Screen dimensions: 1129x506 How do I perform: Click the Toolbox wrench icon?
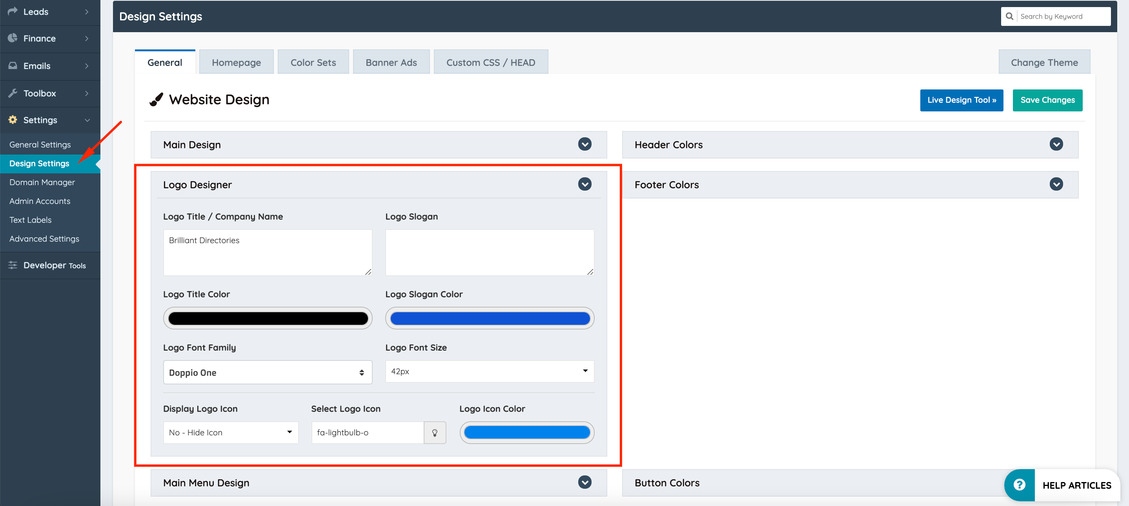point(13,93)
